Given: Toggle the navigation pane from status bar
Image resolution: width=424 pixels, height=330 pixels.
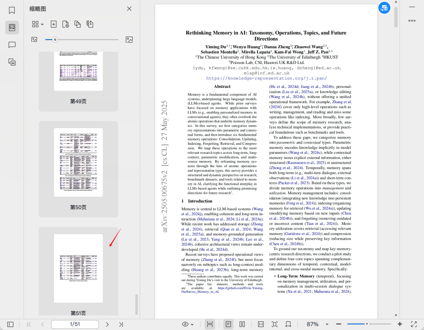Looking at the screenshot, I should (11, 324).
